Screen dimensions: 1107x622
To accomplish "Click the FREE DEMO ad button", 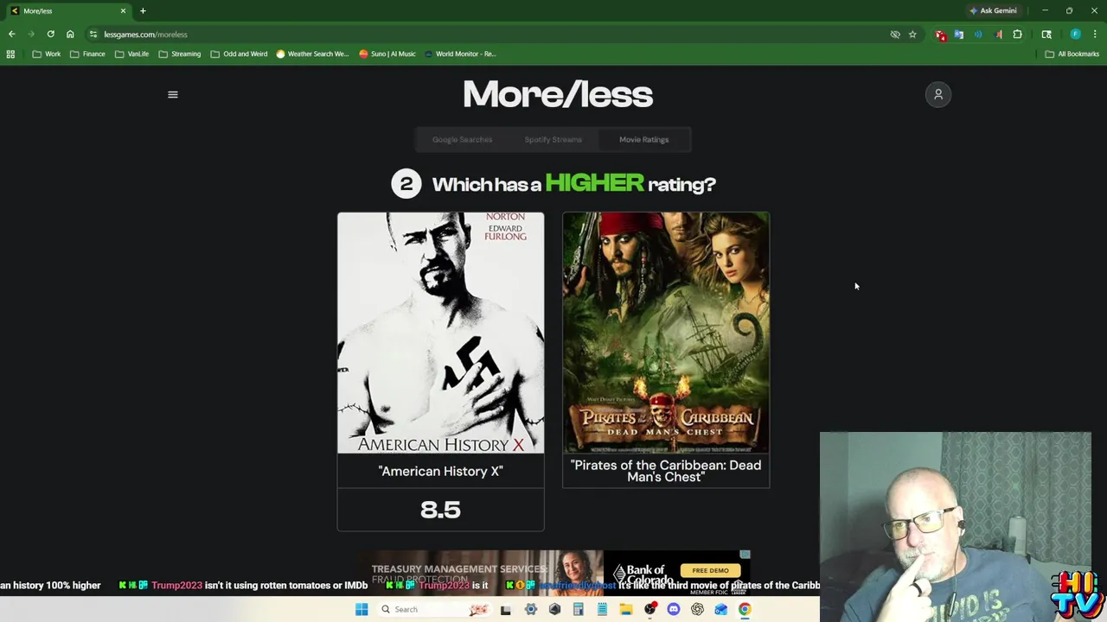I will point(710,570).
